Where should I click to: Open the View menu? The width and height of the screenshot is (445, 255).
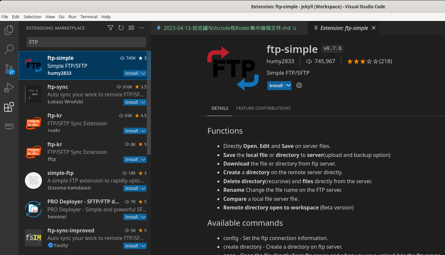50,17
